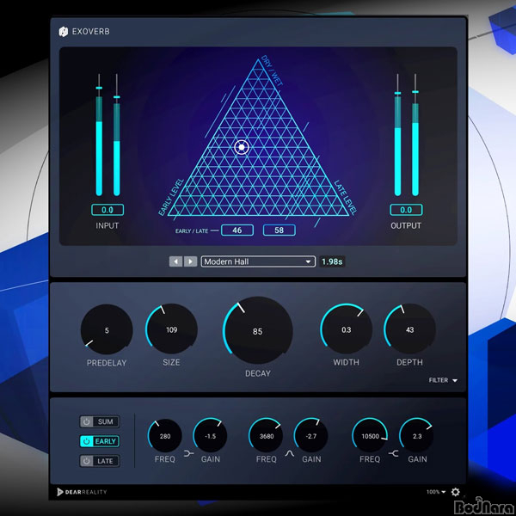Toggle the EARLY filter power button
Screen dimensions: 516x516
[x=87, y=441]
